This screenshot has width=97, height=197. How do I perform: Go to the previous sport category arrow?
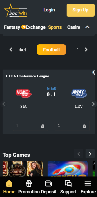11,50
